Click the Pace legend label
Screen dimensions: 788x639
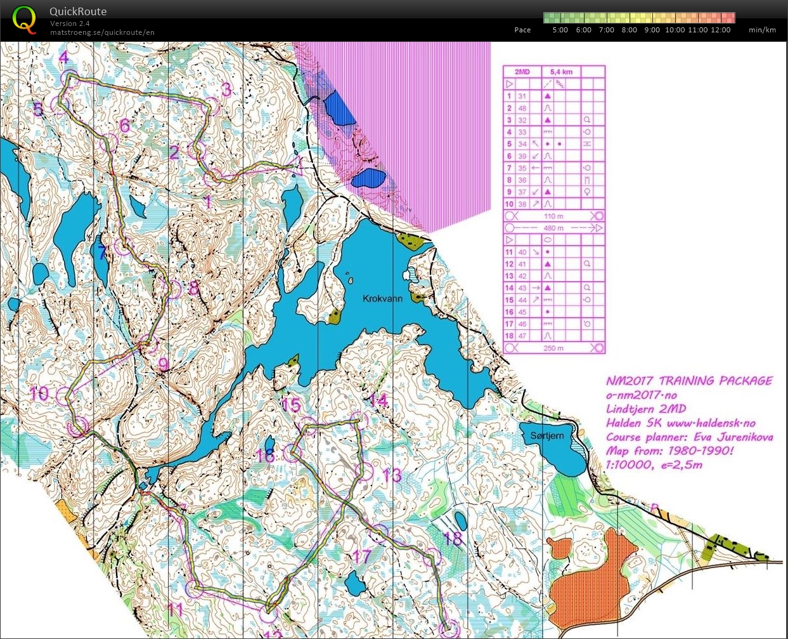[x=522, y=30]
